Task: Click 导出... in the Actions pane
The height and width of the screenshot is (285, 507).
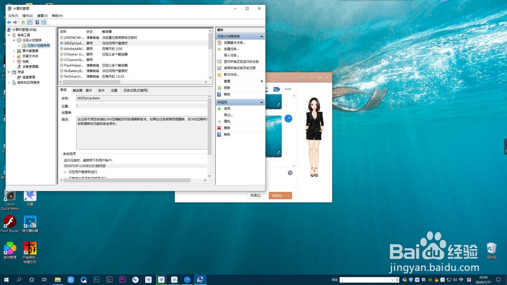Action: pos(228,115)
